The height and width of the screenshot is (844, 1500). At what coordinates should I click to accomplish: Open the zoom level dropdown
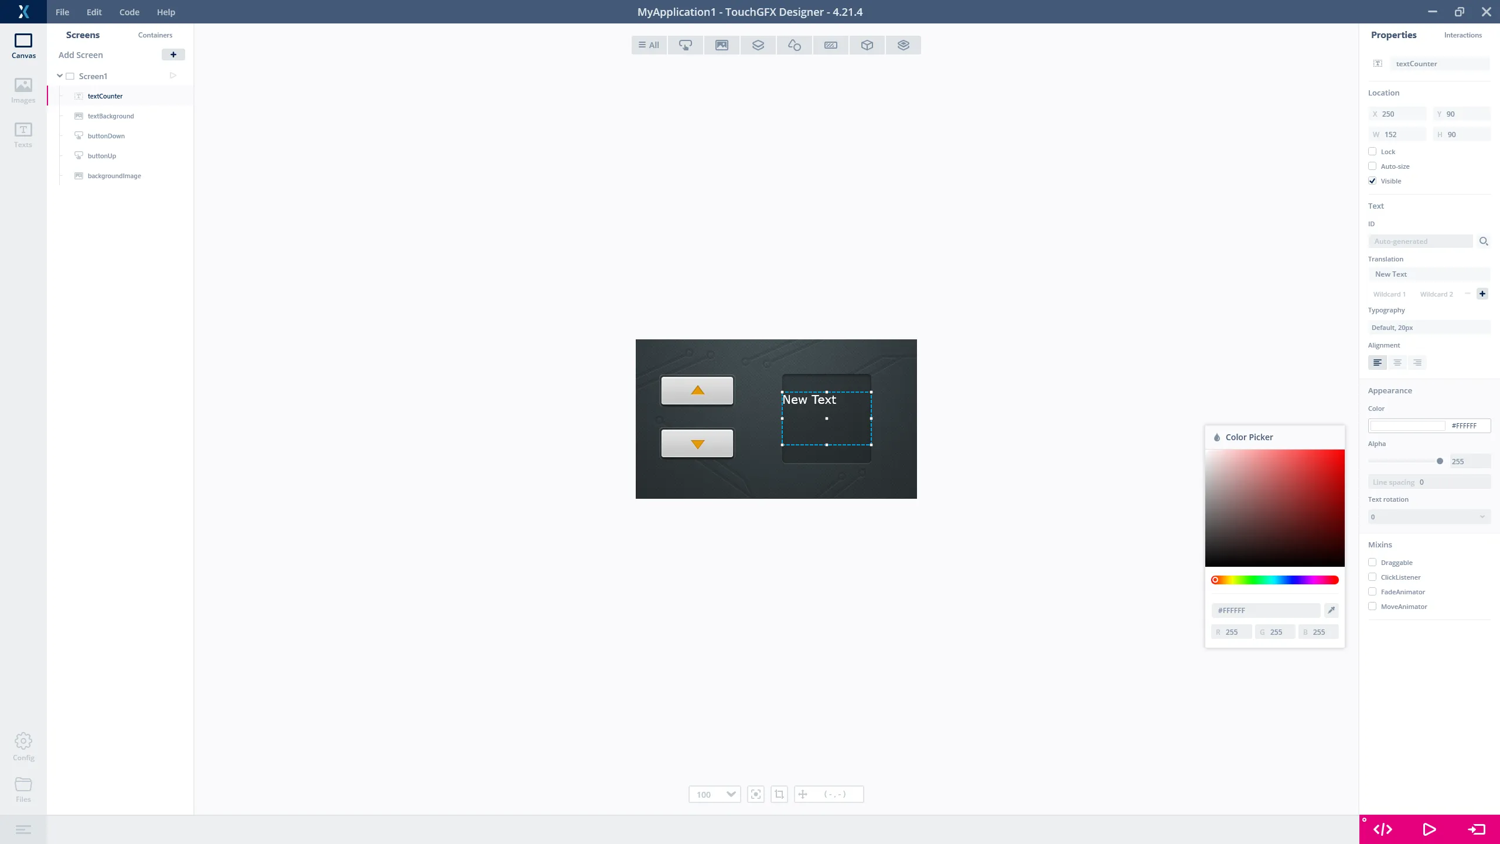click(x=730, y=794)
